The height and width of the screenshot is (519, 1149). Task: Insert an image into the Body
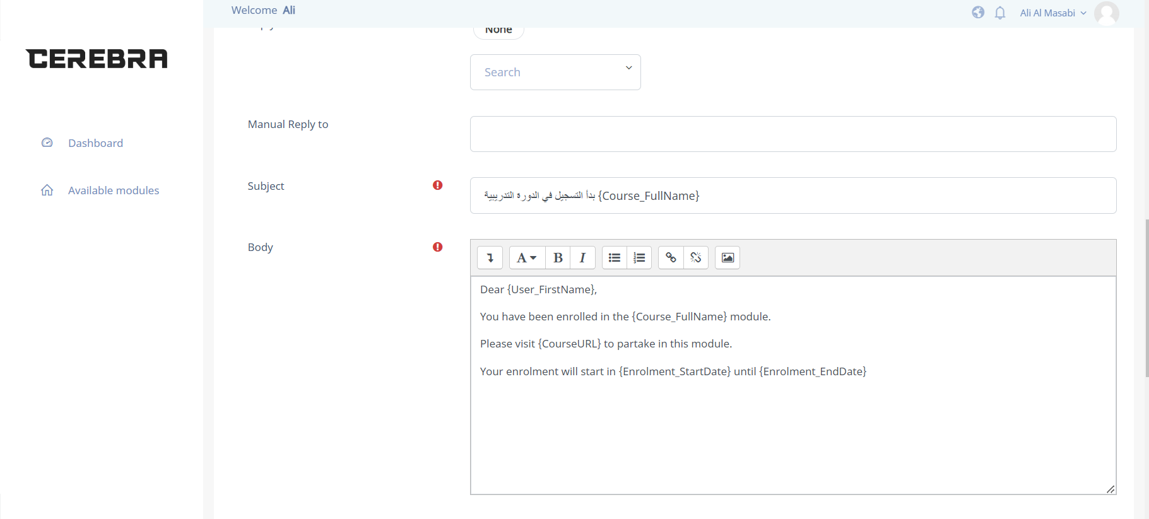[x=728, y=257]
